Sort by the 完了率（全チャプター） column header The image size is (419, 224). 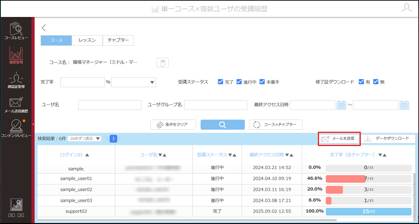point(358,155)
